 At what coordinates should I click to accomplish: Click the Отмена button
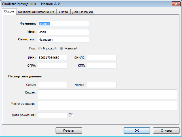click(166, 131)
